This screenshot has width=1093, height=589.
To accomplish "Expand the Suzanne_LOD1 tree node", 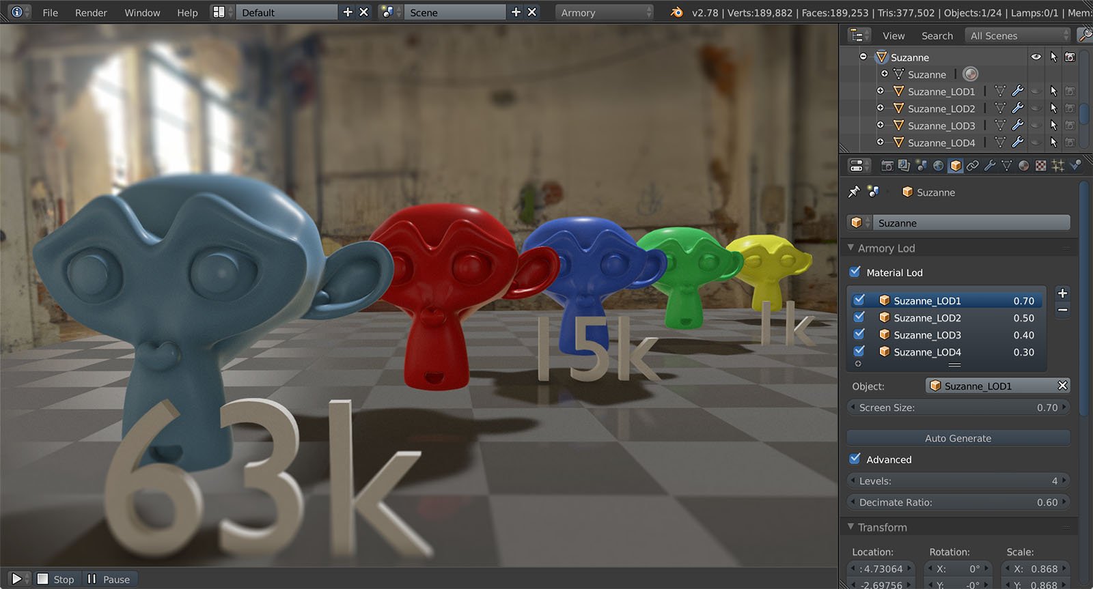I will [x=880, y=90].
